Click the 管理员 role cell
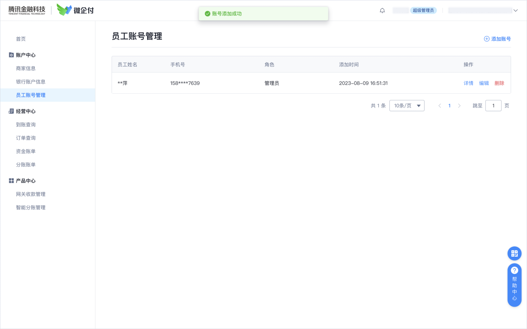This screenshot has height=329, width=527. tap(272, 83)
